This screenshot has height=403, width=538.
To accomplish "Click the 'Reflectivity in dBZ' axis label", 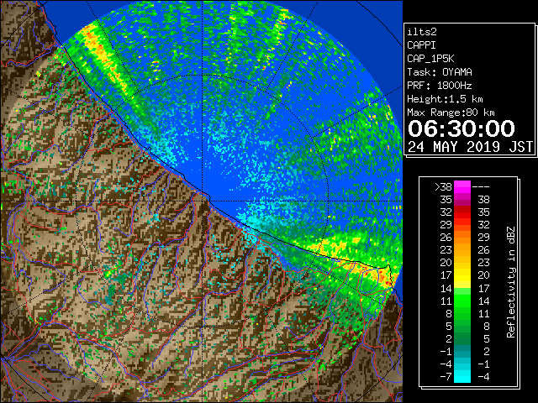I will 511,282.
